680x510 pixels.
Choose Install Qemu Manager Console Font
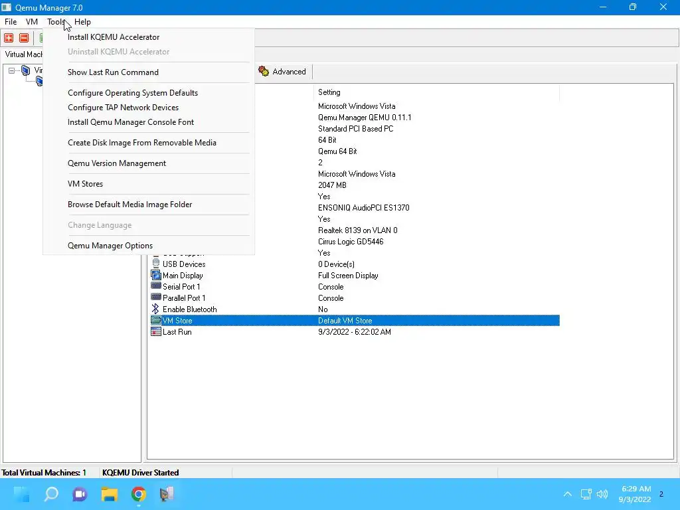pyautogui.click(x=149, y=122)
